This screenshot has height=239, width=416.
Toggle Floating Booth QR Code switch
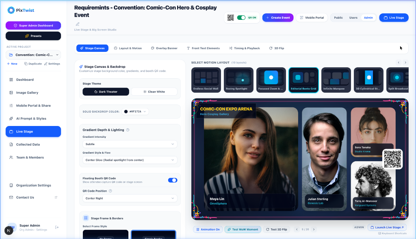click(173, 180)
